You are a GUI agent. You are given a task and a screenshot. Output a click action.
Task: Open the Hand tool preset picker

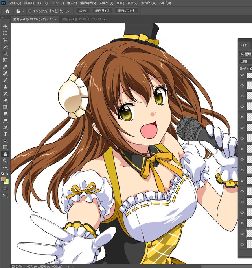click(x=23, y=11)
